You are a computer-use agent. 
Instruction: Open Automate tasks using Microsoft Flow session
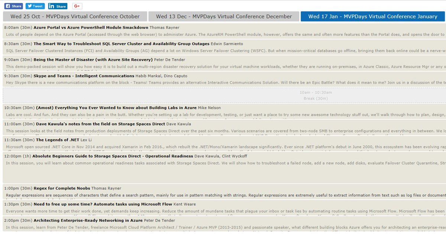point(103,204)
